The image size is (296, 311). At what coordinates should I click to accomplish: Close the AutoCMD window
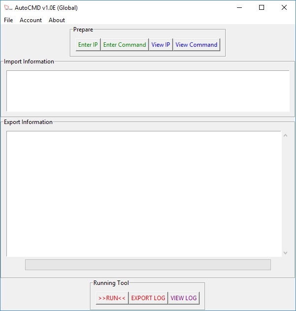[x=284, y=7]
